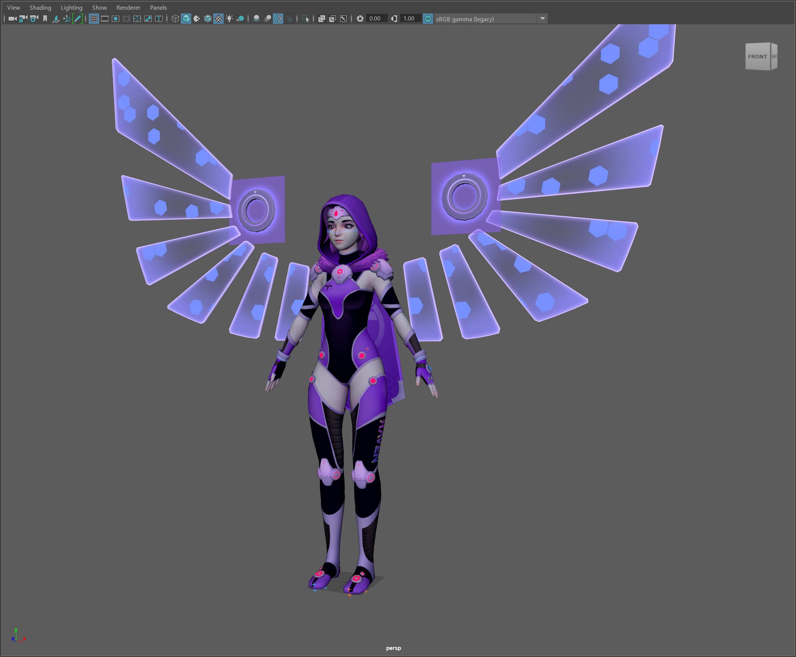This screenshot has width=796, height=657.
Task: Toggle the Motion Blur icon
Action: point(267,19)
